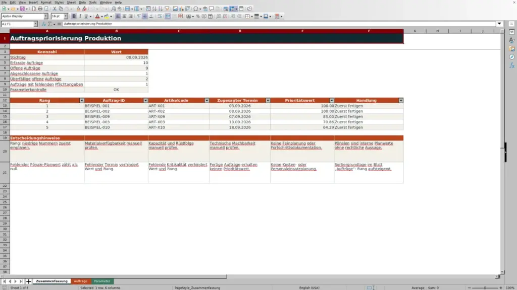Image resolution: width=517 pixels, height=290 pixels.
Task: Open the Sidebar Gallery icon
Action: 512,49
